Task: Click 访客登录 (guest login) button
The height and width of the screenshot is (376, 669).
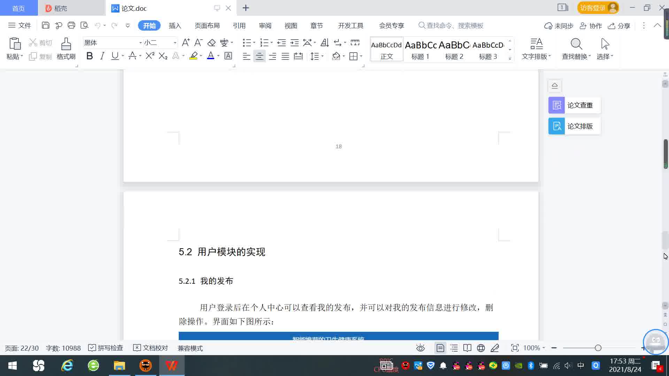Action: point(598,8)
